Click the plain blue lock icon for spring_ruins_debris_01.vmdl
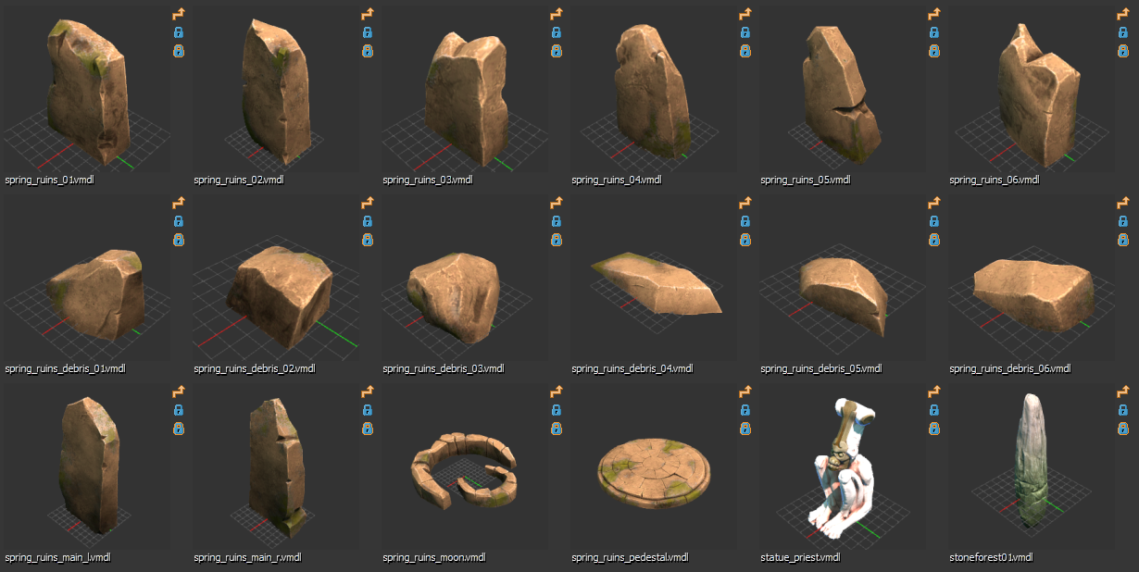The width and height of the screenshot is (1139, 572). pyautogui.click(x=179, y=221)
